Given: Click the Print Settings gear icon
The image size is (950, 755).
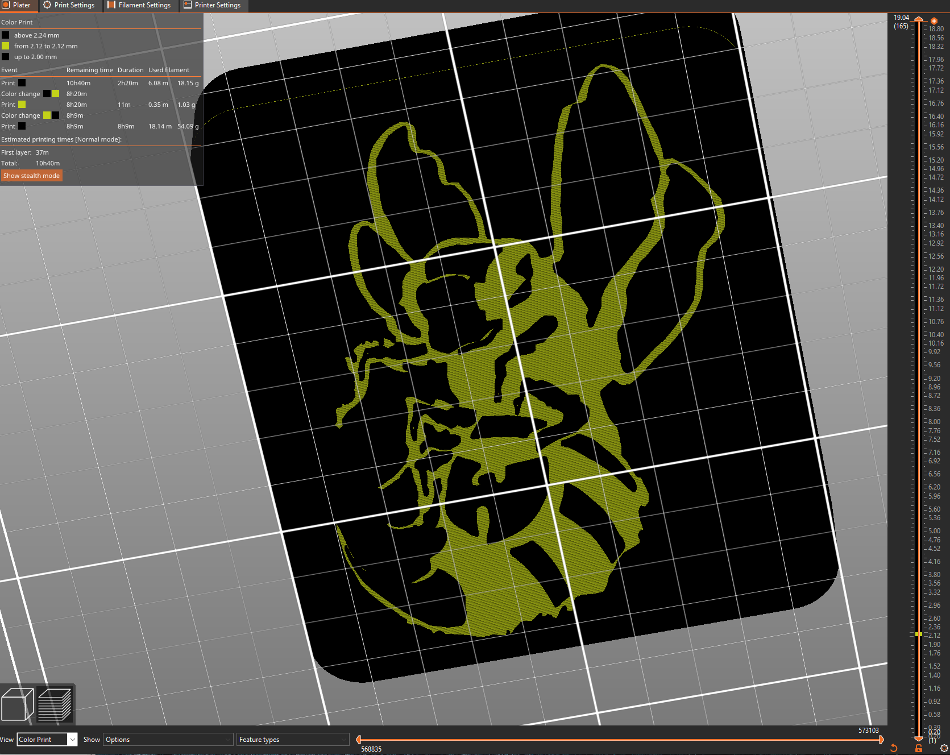Looking at the screenshot, I should (47, 5).
